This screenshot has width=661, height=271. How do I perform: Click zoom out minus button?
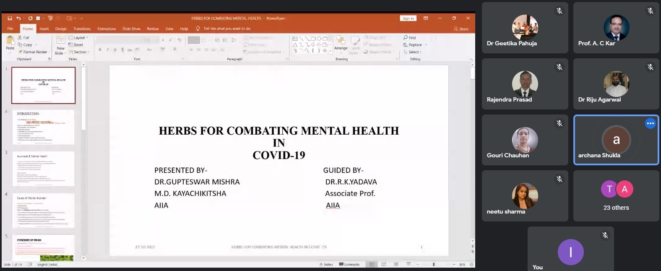[x=418, y=264]
